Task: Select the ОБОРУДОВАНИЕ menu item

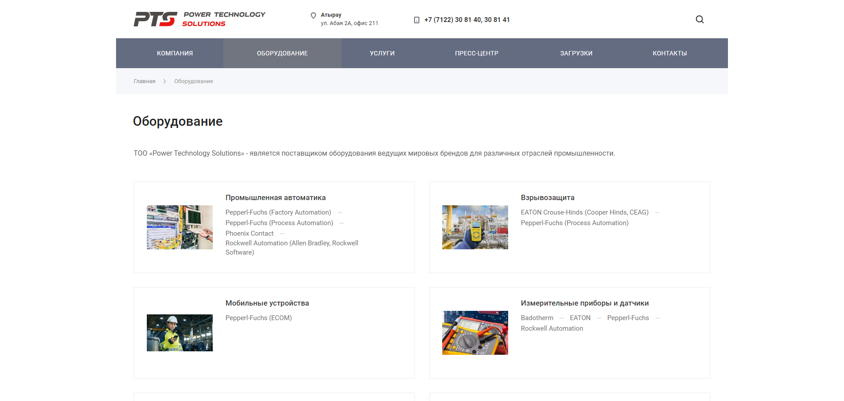Action: (282, 53)
